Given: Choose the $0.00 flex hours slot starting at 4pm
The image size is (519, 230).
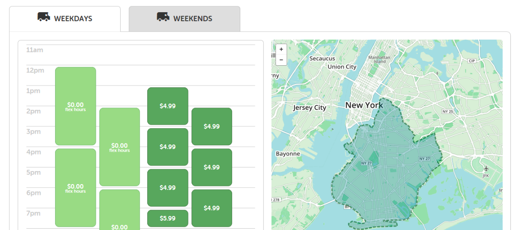Looking at the screenshot, I should pos(75,188).
